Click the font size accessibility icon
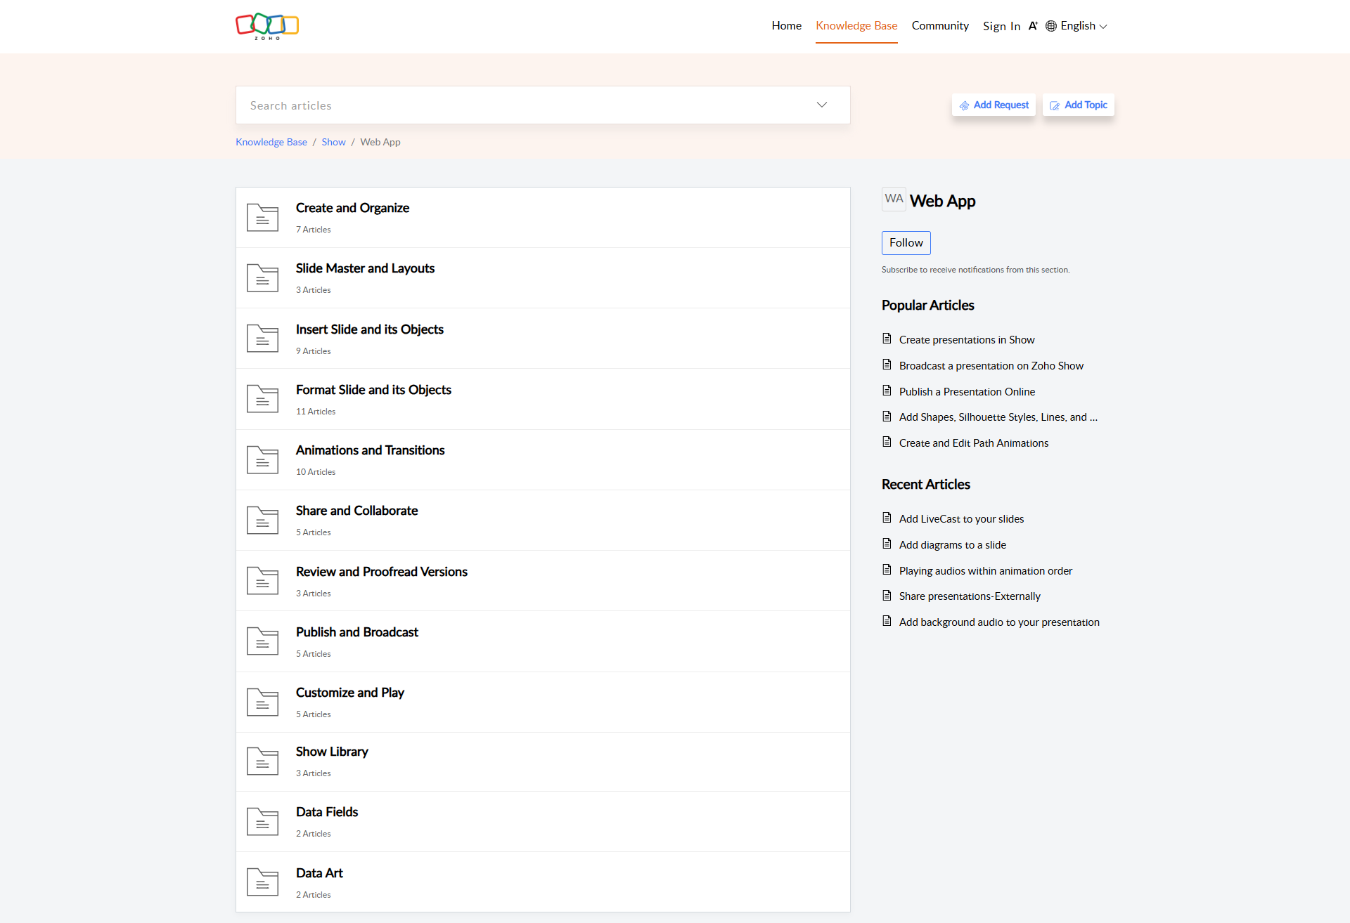 coord(1032,26)
